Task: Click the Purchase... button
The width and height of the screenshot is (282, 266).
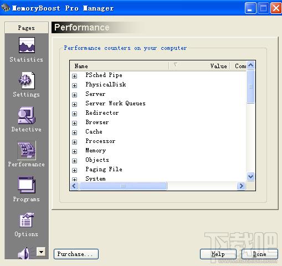Action: [76, 254]
